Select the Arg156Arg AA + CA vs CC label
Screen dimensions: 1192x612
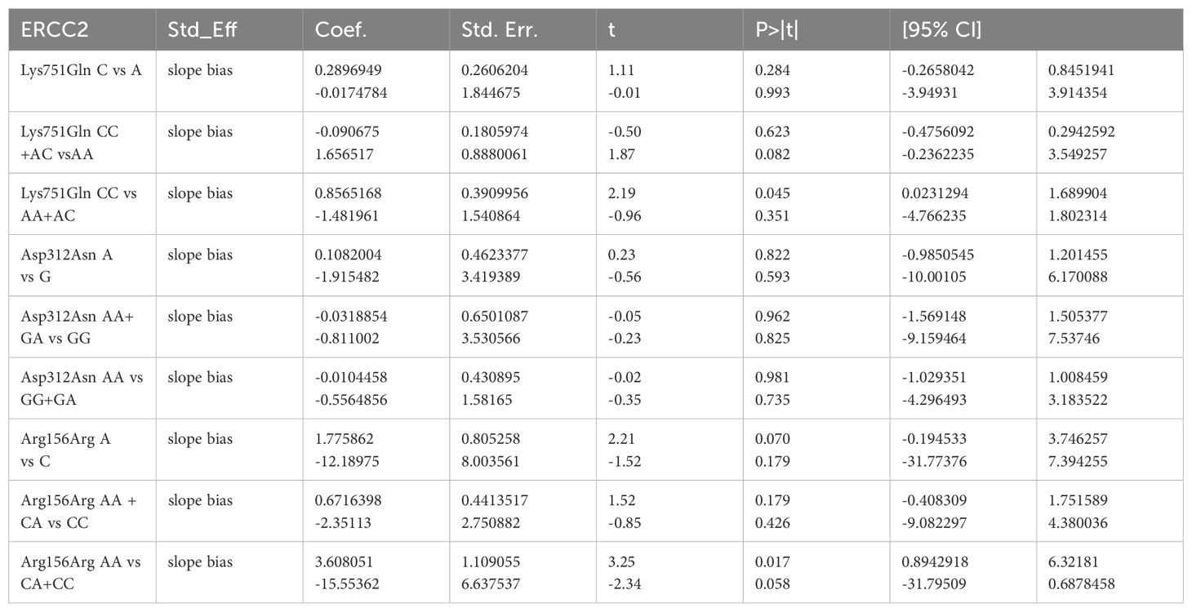point(78,512)
